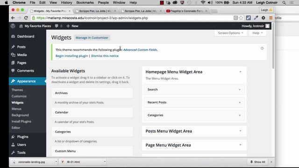Screen dimensions: 299x168
Task: Select the Calendar available widget
Action: pos(92,112)
